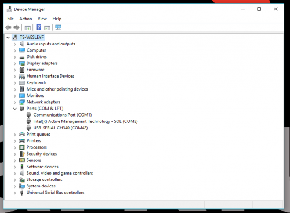The width and height of the screenshot is (290, 213).
Task: Click the blue Help toolbar icon
Action: point(39,27)
